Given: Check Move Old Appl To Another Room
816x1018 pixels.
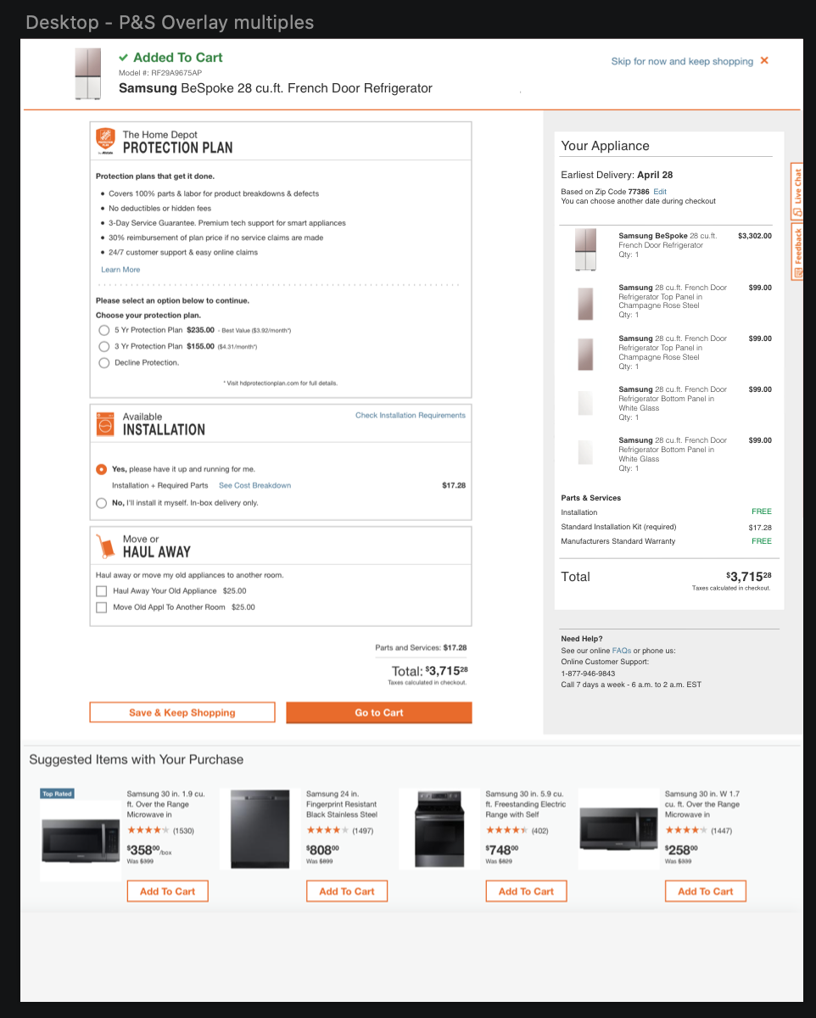Looking at the screenshot, I should tap(102, 607).
